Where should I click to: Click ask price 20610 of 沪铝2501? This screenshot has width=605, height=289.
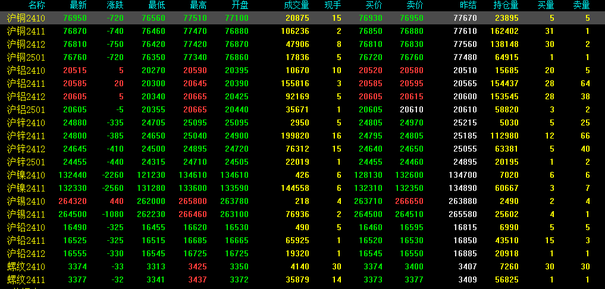click(x=411, y=110)
